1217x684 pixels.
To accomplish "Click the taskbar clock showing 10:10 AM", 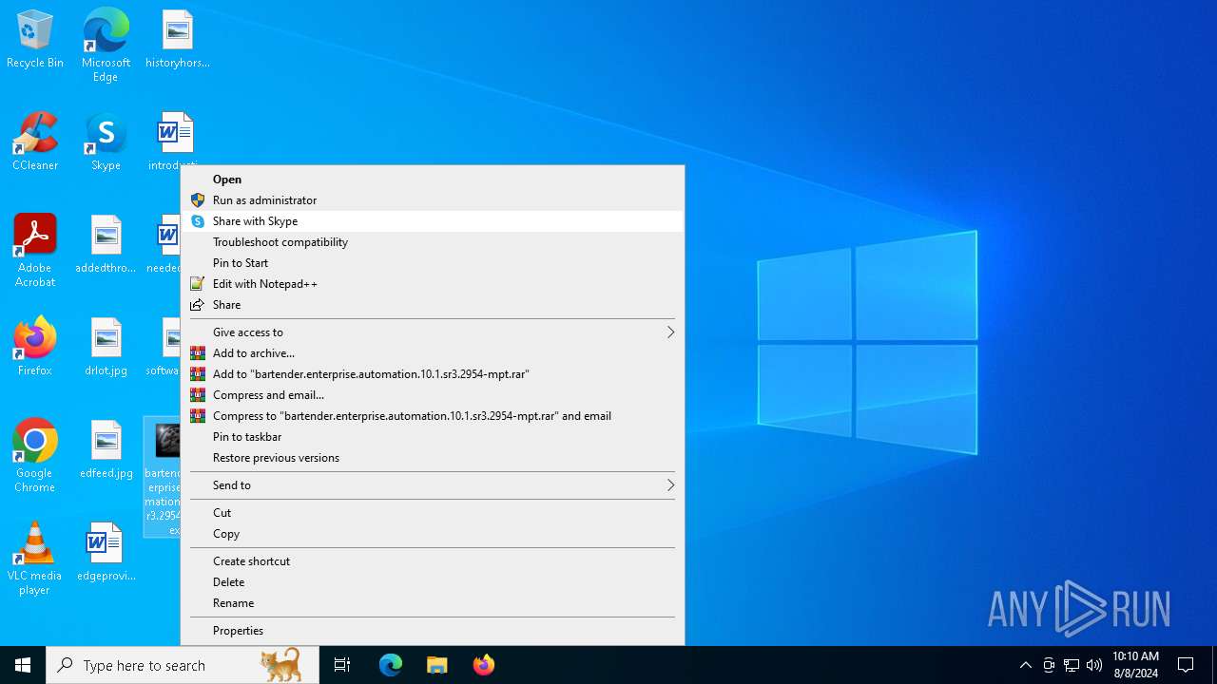I will [1135, 665].
